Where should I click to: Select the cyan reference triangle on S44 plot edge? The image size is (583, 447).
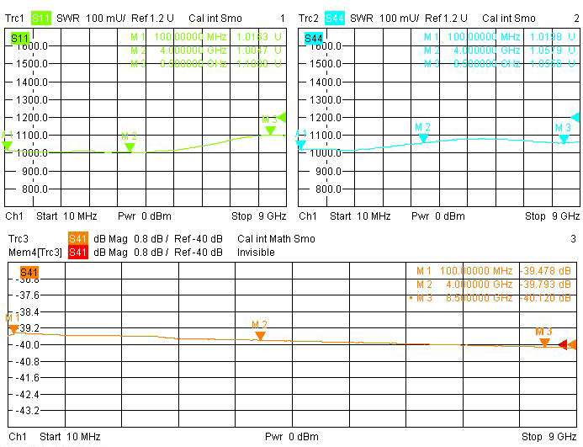(x=576, y=117)
